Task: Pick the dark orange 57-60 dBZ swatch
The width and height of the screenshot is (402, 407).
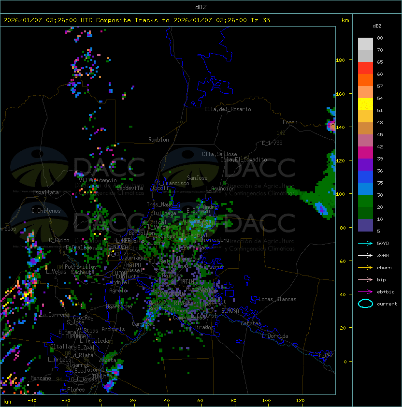Action: click(365, 80)
